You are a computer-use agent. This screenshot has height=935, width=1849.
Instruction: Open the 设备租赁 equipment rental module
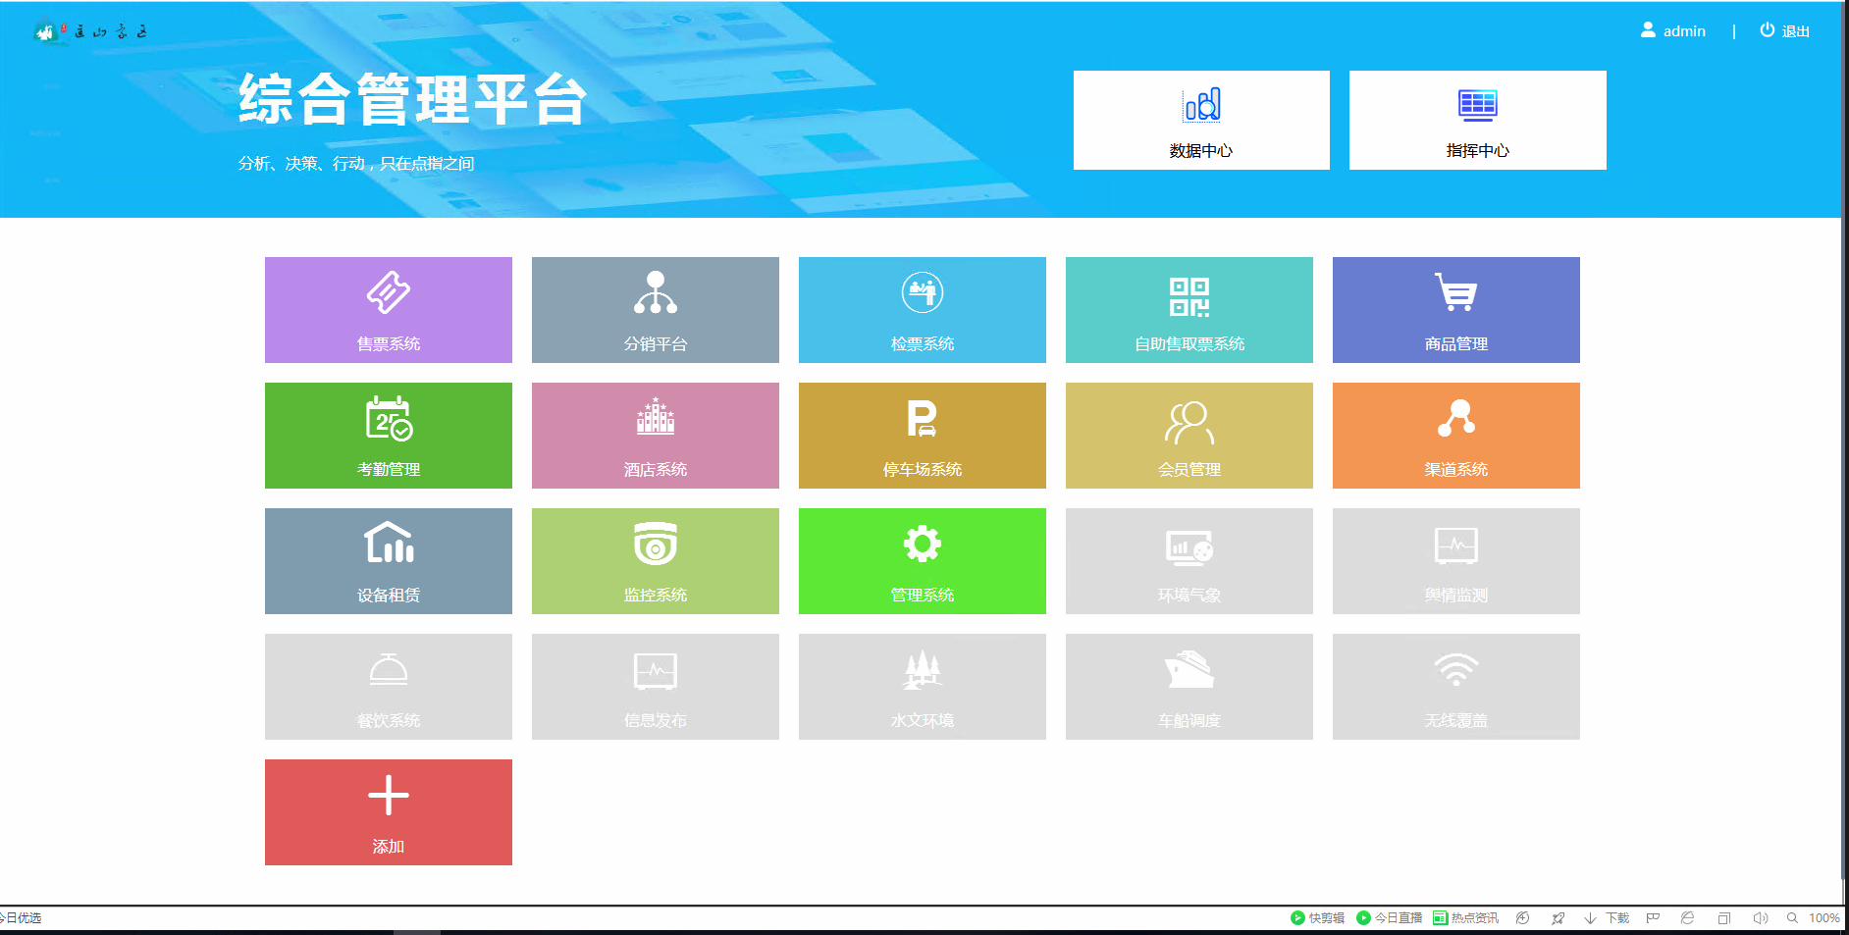pyautogui.click(x=387, y=560)
